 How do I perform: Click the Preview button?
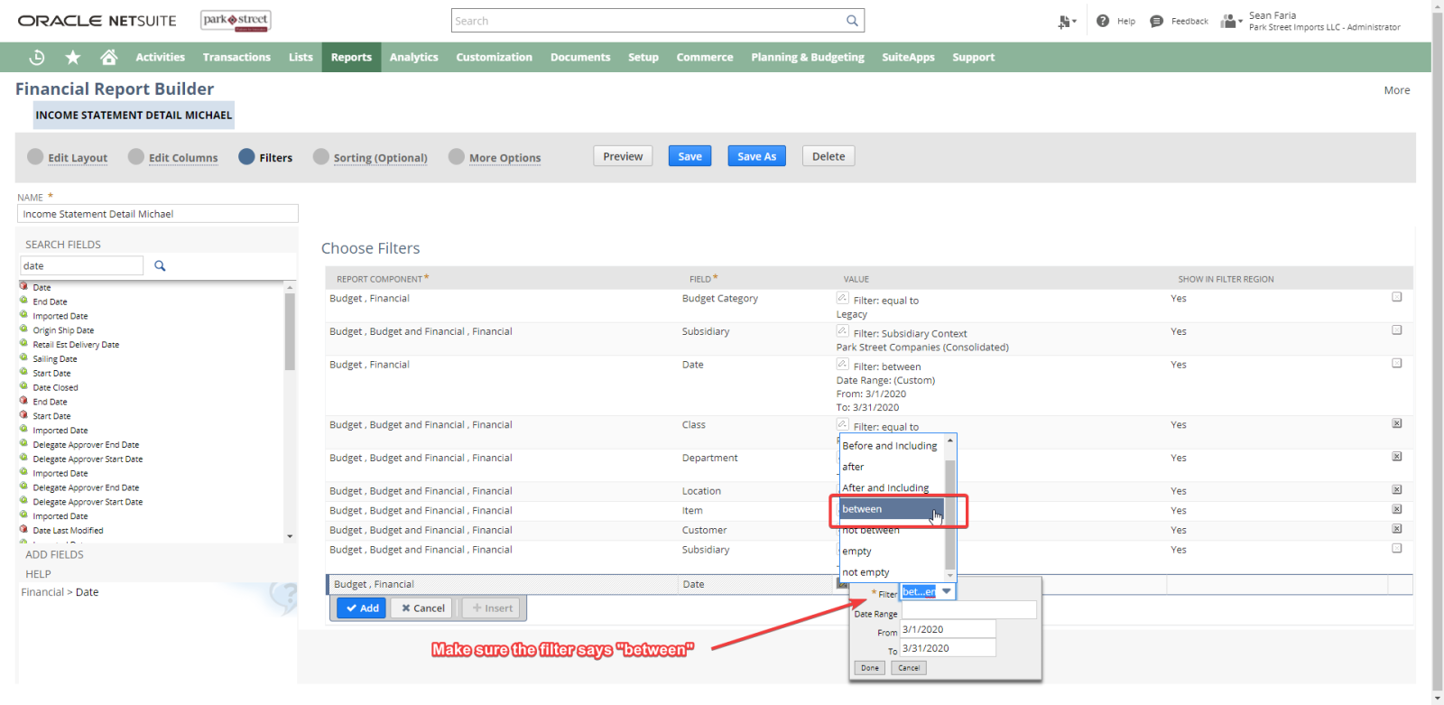[623, 156]
